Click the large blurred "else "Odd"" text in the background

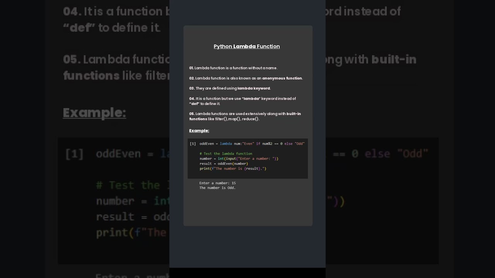pos(396,154)
